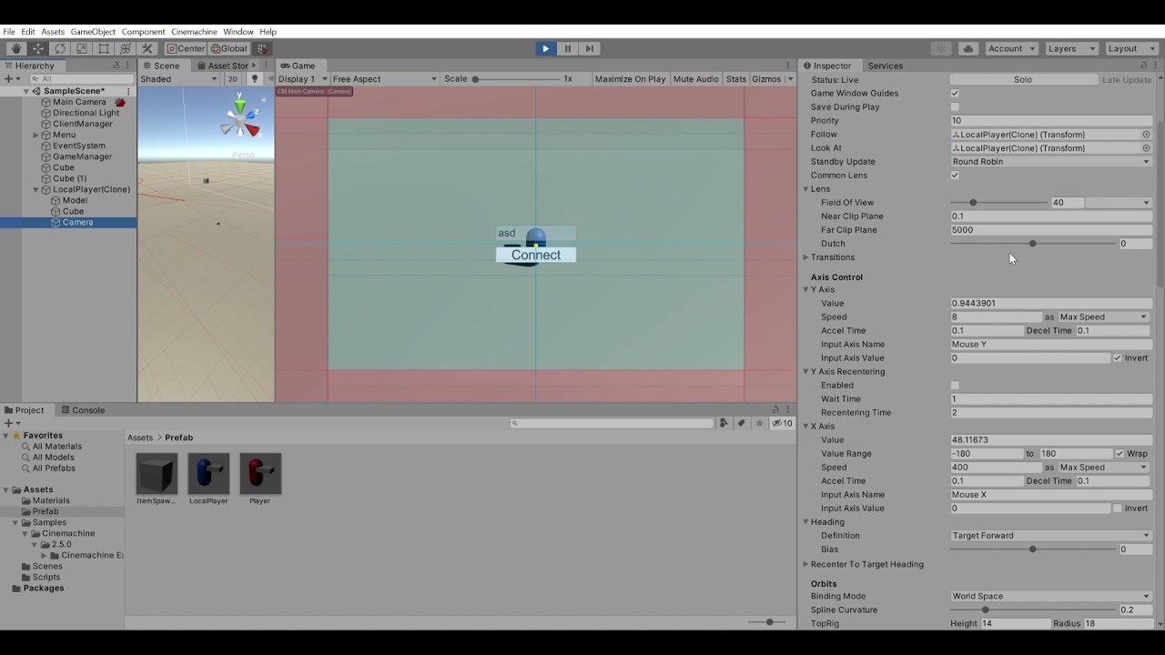Select the Move tool

pos(37,48)
